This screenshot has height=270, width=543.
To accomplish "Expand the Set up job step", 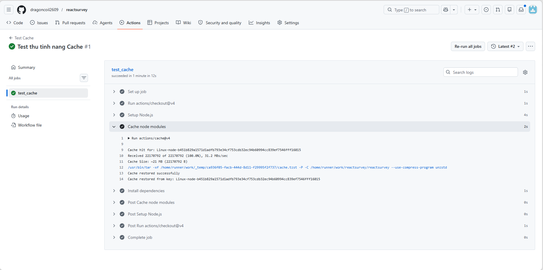I will 320,92.
